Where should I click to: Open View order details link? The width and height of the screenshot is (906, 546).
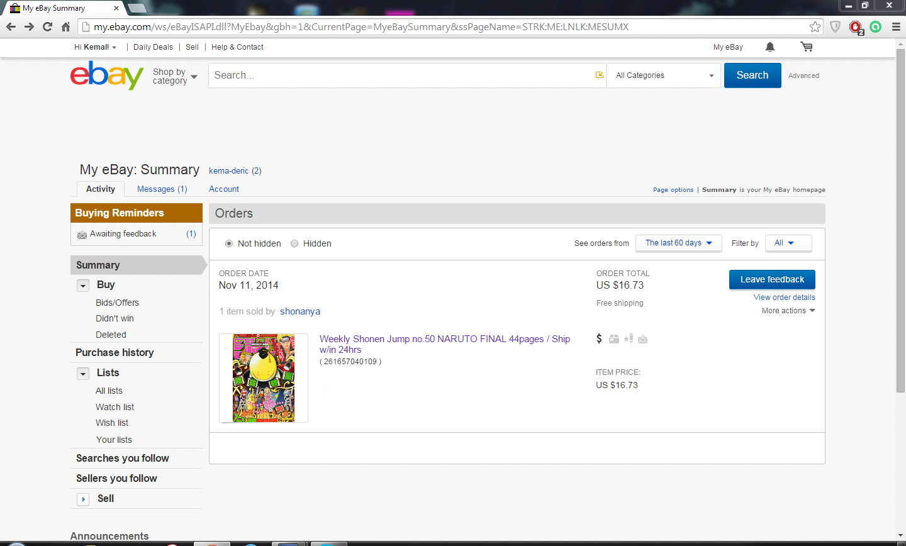click(x=785, y=298)
